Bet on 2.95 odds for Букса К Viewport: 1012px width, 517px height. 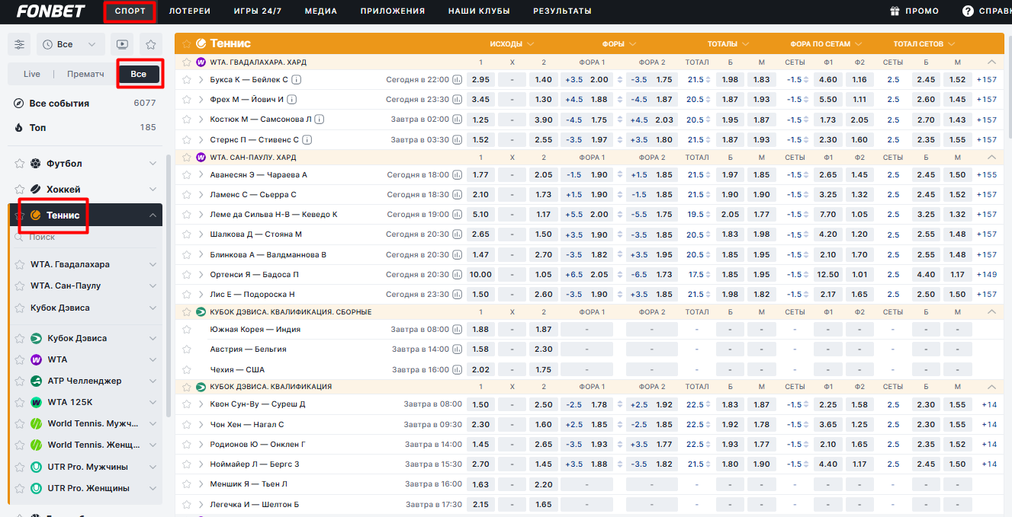tap(480, 79)
